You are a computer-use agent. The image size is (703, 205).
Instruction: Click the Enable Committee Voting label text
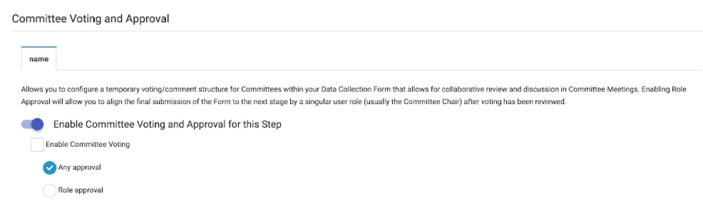coord(87,144)
